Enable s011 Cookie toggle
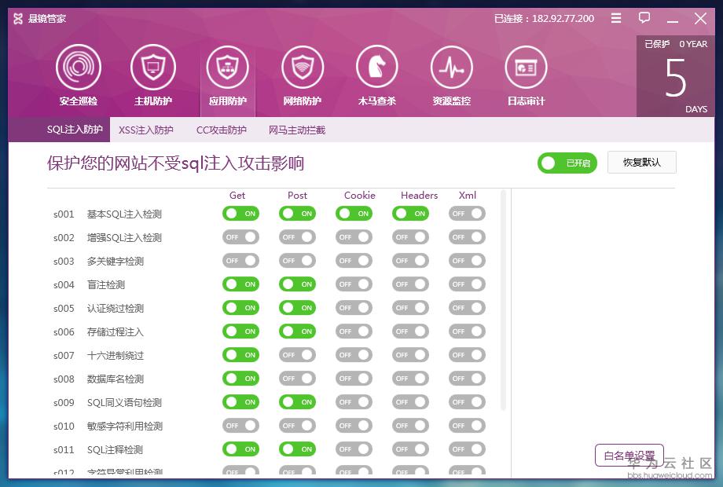The image size is (723, 487). (354, 449)
